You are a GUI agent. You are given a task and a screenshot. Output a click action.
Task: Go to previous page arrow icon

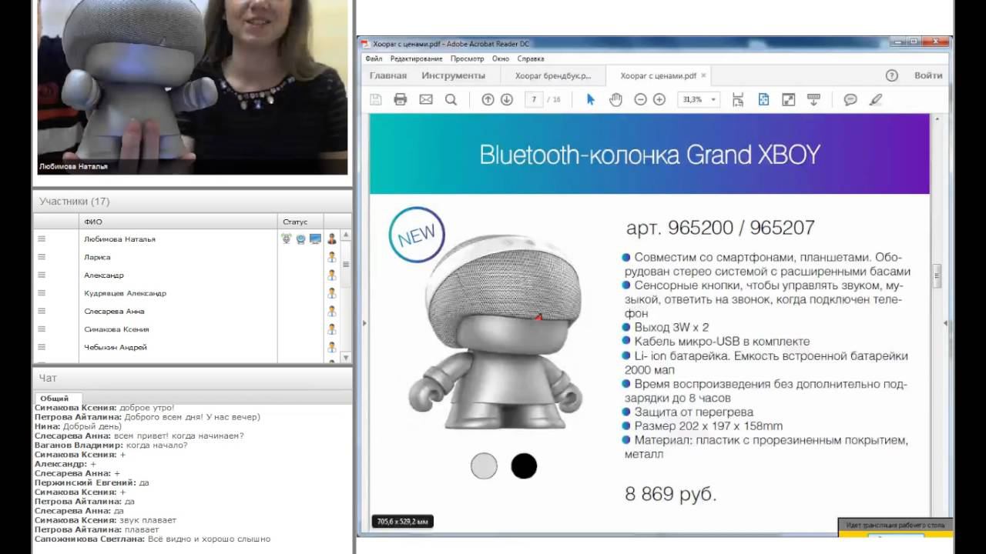click(488, 99)
